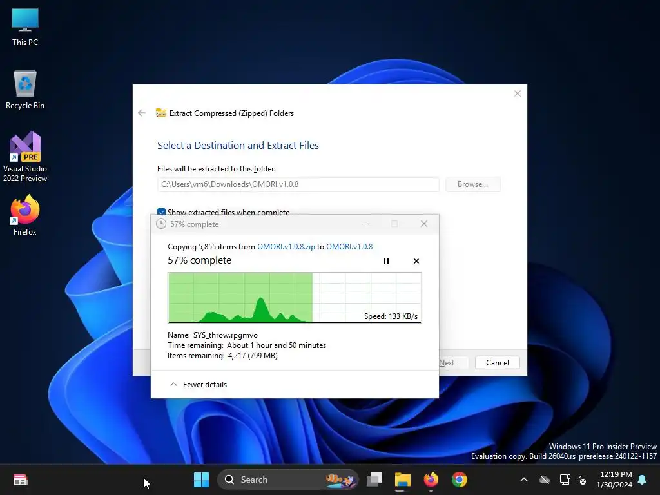Collapse progress with Fewer details

click(x=199, y=384)
